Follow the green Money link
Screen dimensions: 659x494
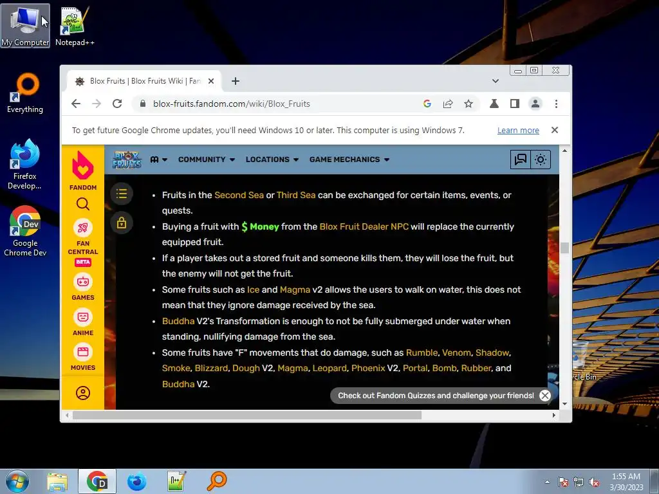point(260,227)
